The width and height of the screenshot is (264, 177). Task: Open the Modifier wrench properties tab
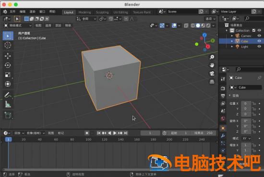coord(223,136)
